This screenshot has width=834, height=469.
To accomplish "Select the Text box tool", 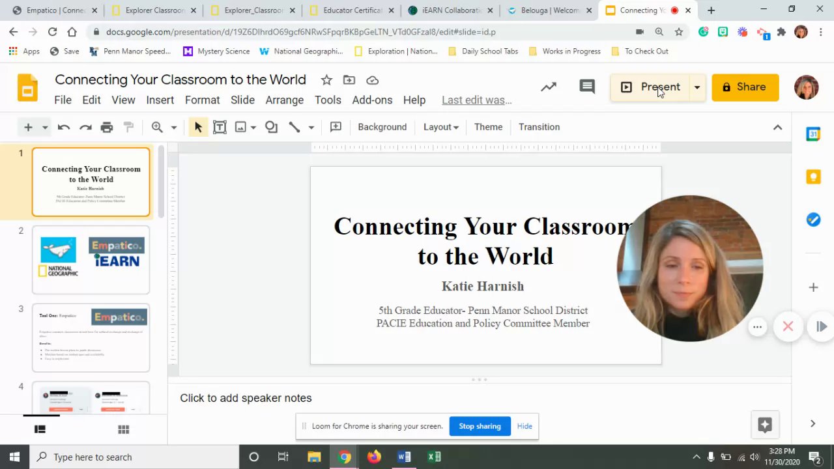I will (x=220, y=127).
